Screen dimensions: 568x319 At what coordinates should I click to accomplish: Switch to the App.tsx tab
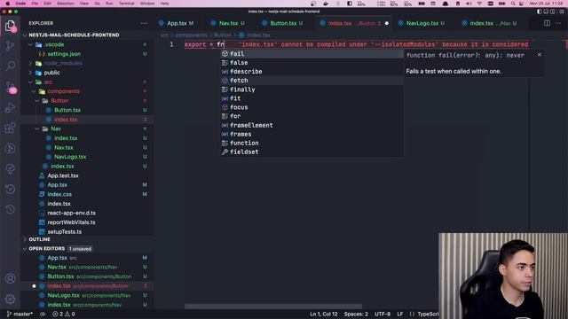click(x=177, y=23)
